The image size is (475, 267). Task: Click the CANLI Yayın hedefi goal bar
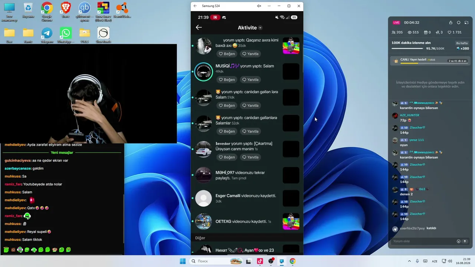click(430, 61)
